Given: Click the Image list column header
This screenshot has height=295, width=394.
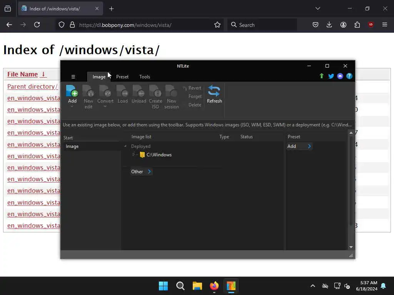Looking at the screenshot, I should pos(141,137).
